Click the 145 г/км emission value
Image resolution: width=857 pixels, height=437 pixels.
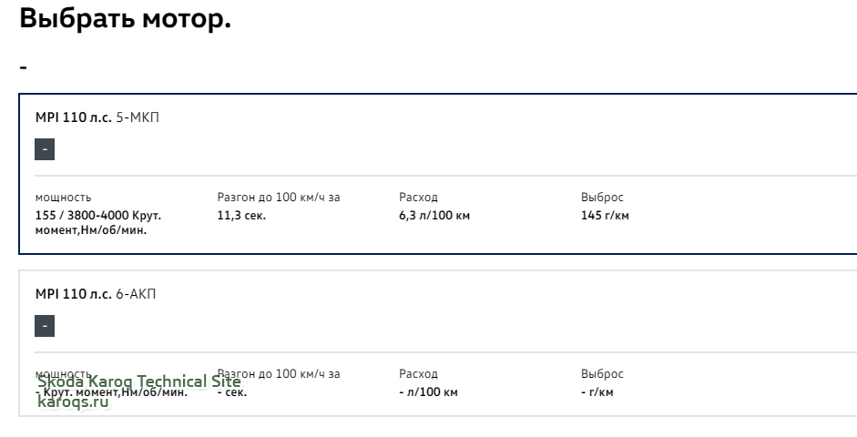point(605,215)
